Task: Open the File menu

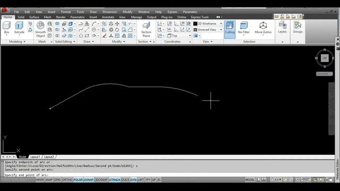Action: pos(16,12)
